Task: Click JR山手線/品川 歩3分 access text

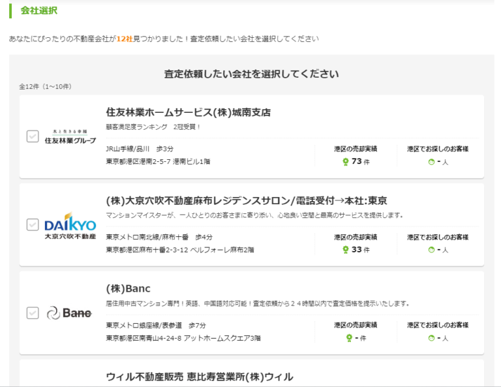Action: pos(140,149)
